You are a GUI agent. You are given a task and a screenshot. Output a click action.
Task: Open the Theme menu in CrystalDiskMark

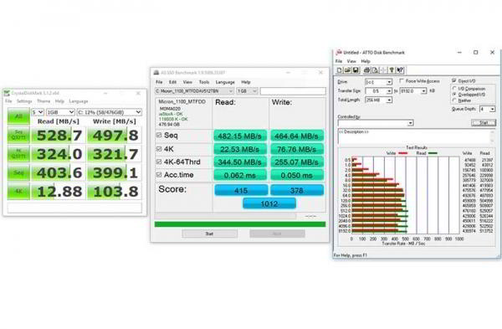pyautogui.click(x=44, y=101)
